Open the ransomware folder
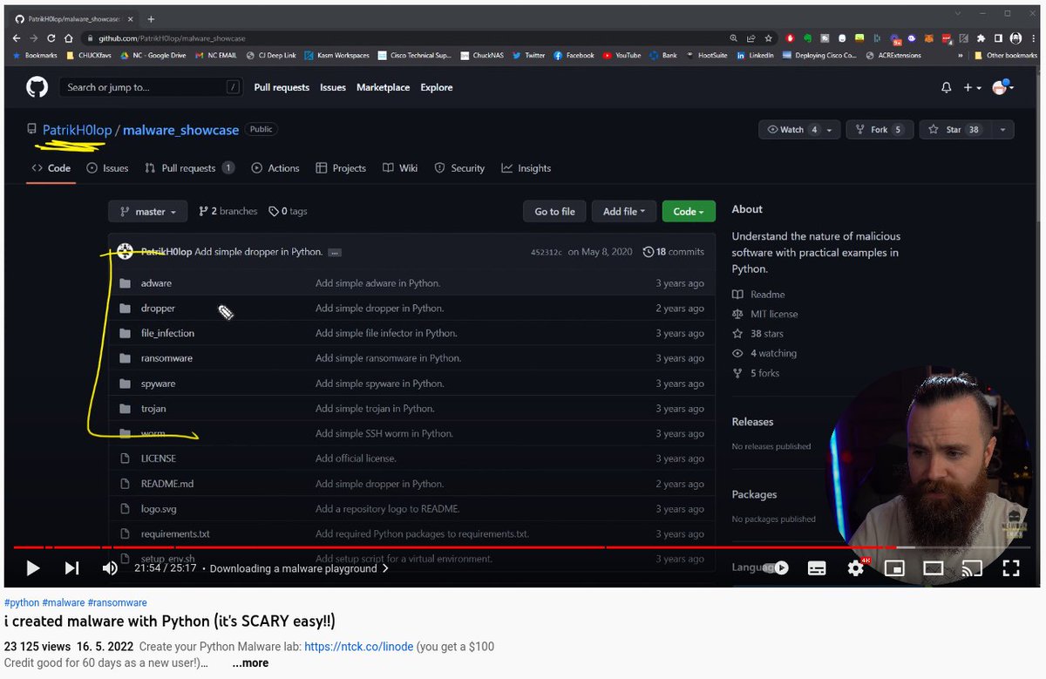1046x679 pixels. tap(166, 358)
